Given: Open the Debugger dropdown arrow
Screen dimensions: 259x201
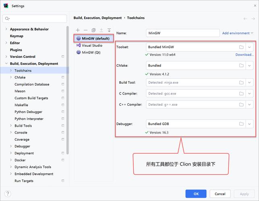Looking at the screenshot, I should (250, 124).
